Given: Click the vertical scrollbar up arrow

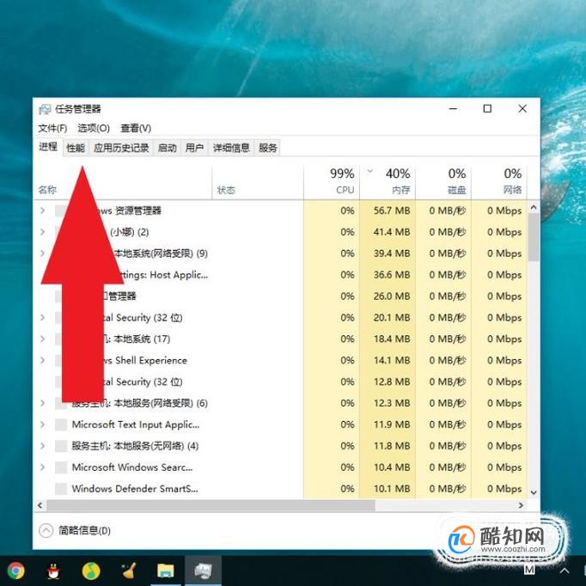Looking at the screenshot, I should point(534,207).
